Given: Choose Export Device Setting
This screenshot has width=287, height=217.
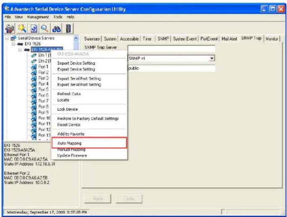Looking at the screenshot, I should (x=89, y=69).
